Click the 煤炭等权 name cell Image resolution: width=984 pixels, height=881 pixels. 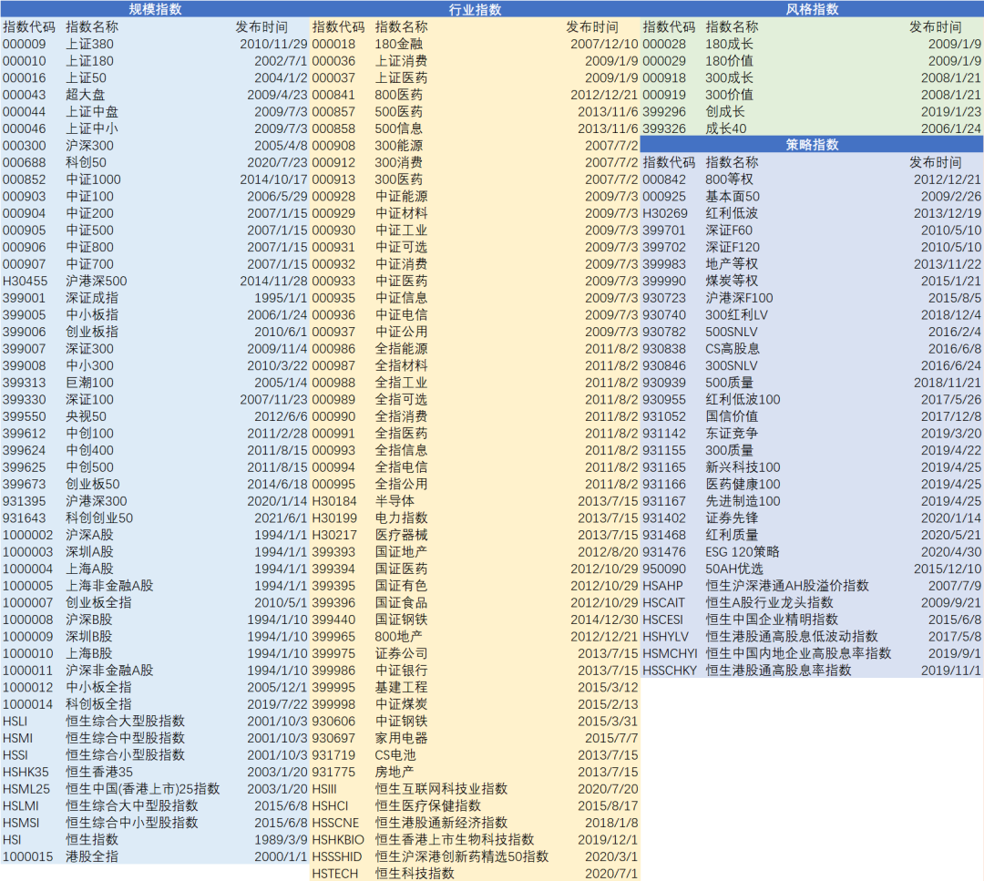coord(732,282)
